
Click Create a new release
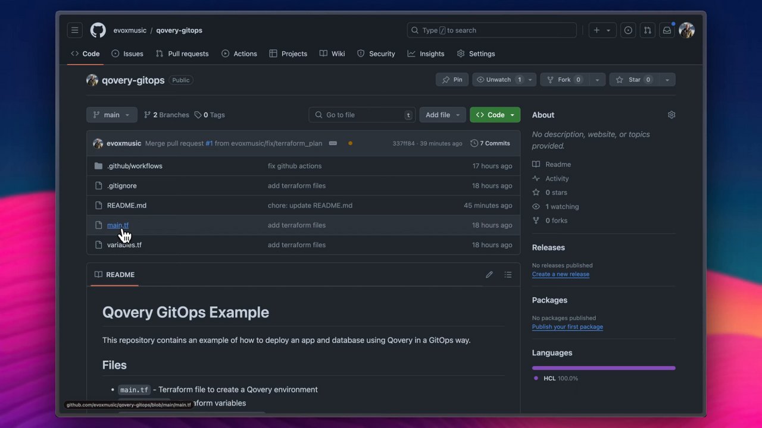[x=561, y=274]
